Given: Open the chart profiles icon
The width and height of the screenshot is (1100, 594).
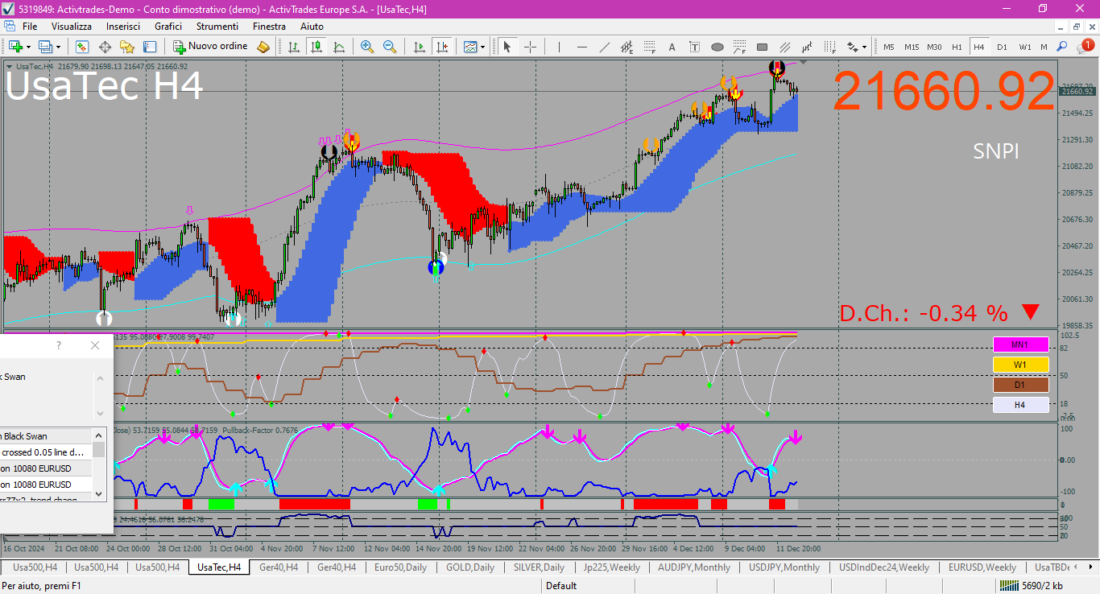Looking at the screenshot, I should coord(45,47).
